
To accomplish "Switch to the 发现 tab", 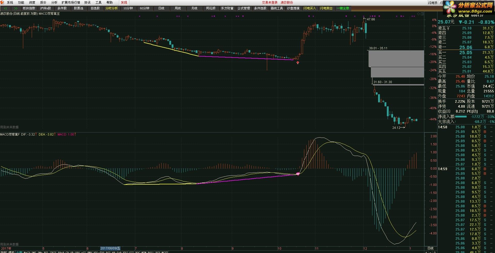I will click(124, 2).
